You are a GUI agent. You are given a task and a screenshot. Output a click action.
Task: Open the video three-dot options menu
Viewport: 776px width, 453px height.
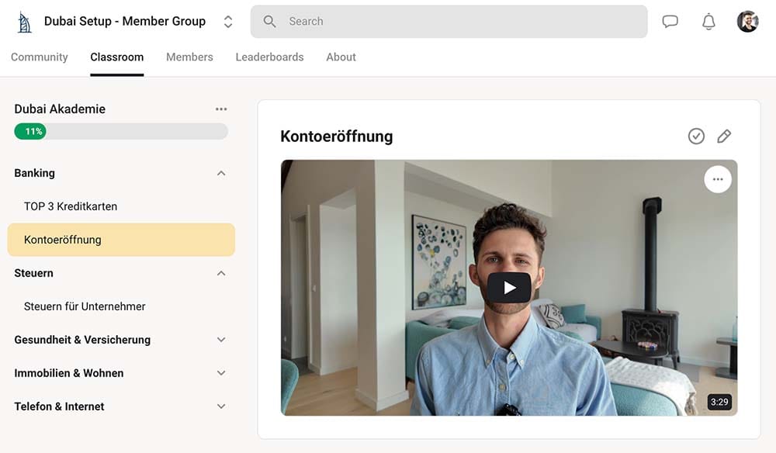(x=718, y=179)
